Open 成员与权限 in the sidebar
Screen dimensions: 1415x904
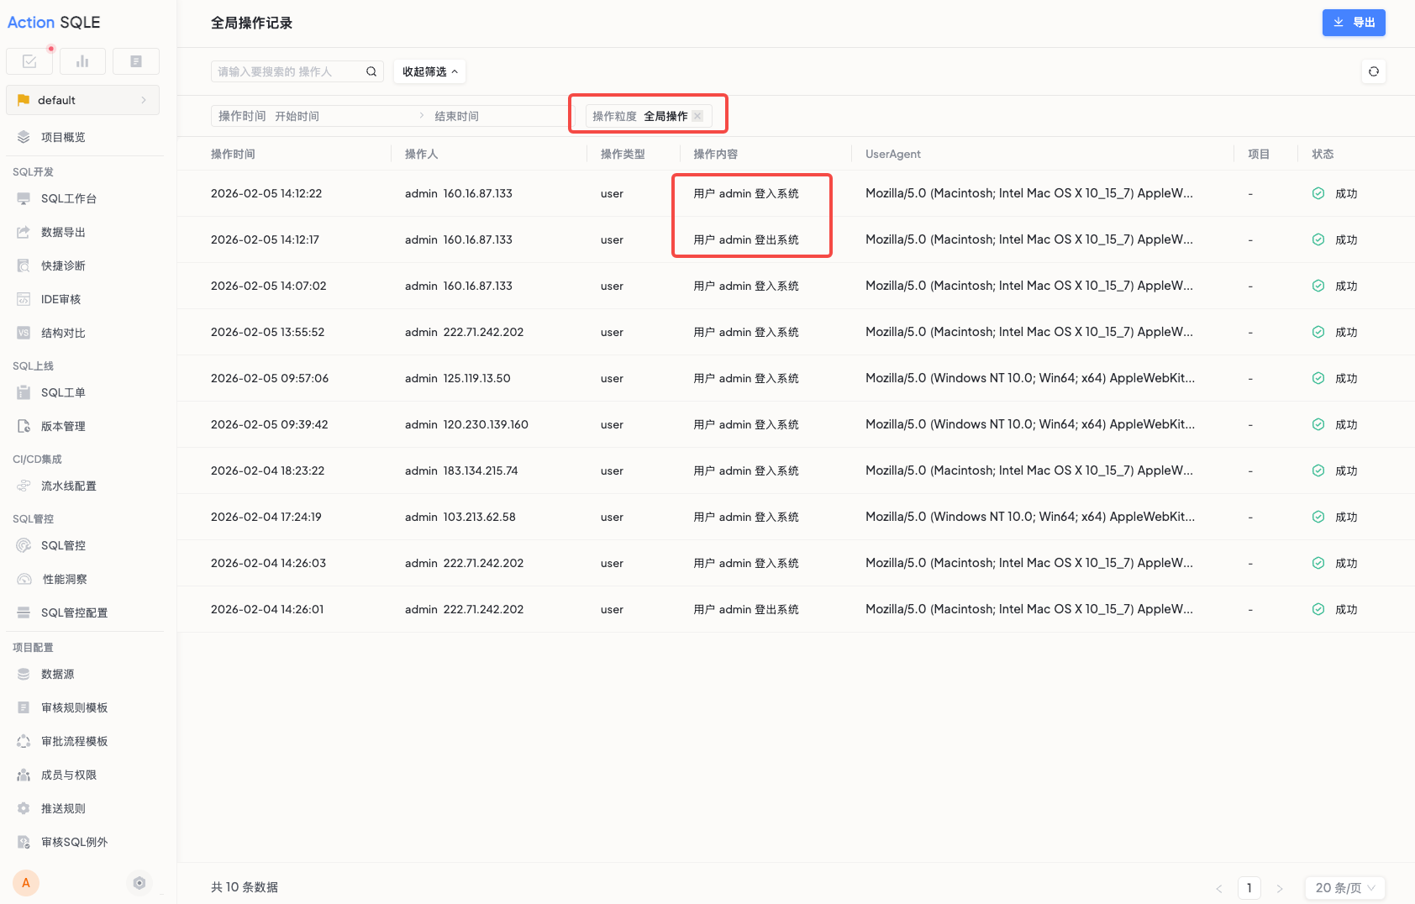pos(69,775)
